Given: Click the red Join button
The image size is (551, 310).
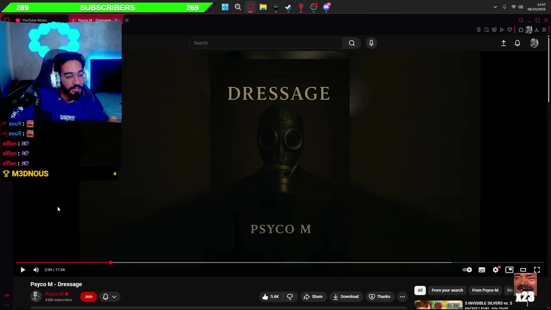Looking at the screenshot, I should click(x=89, y=297).
